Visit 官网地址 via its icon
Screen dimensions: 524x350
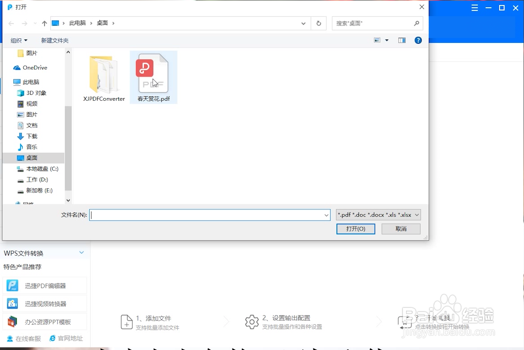pyautogui.click(x=52, y=338)
